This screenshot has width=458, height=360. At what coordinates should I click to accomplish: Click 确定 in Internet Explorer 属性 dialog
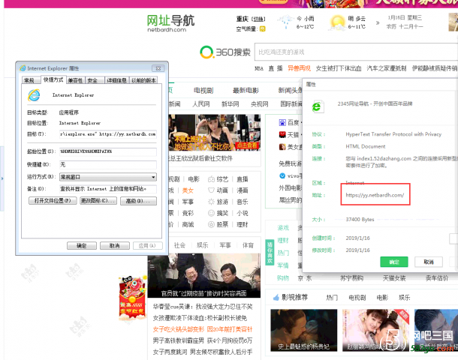point(82,246)
